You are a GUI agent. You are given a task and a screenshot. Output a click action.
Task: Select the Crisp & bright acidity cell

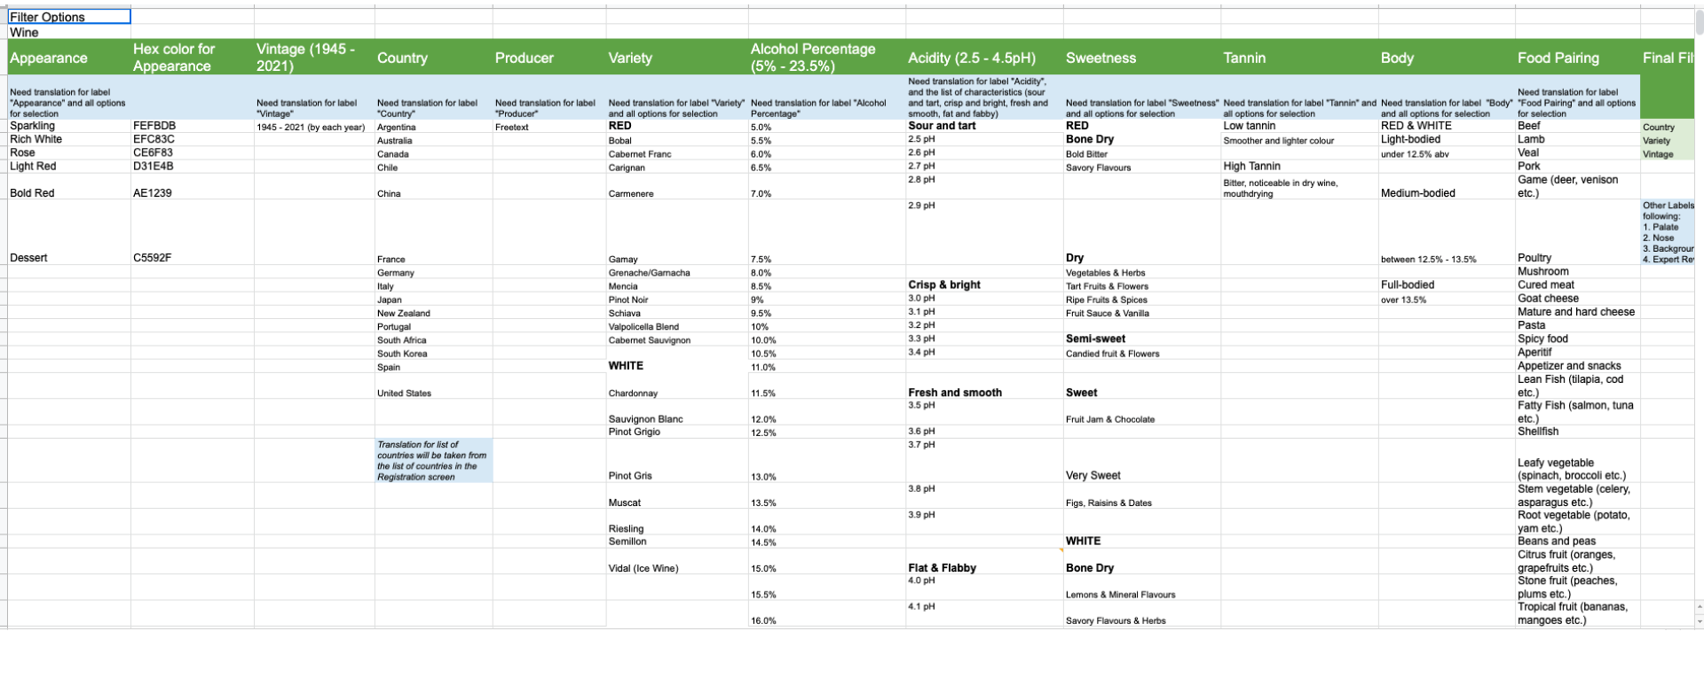coord(944,284)
